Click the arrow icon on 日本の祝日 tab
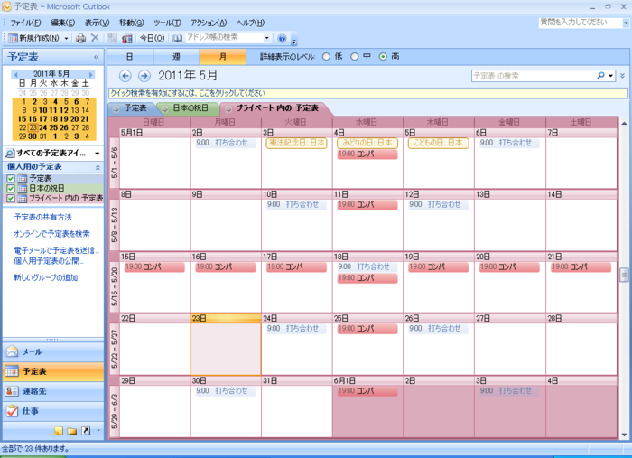 click(165, 109)
